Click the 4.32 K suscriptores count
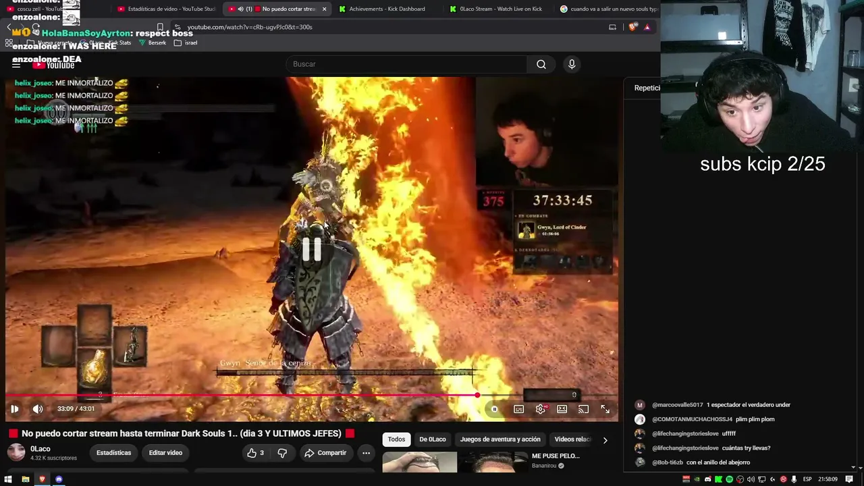This screenshot has width=864, height=486. coord(54,458)
